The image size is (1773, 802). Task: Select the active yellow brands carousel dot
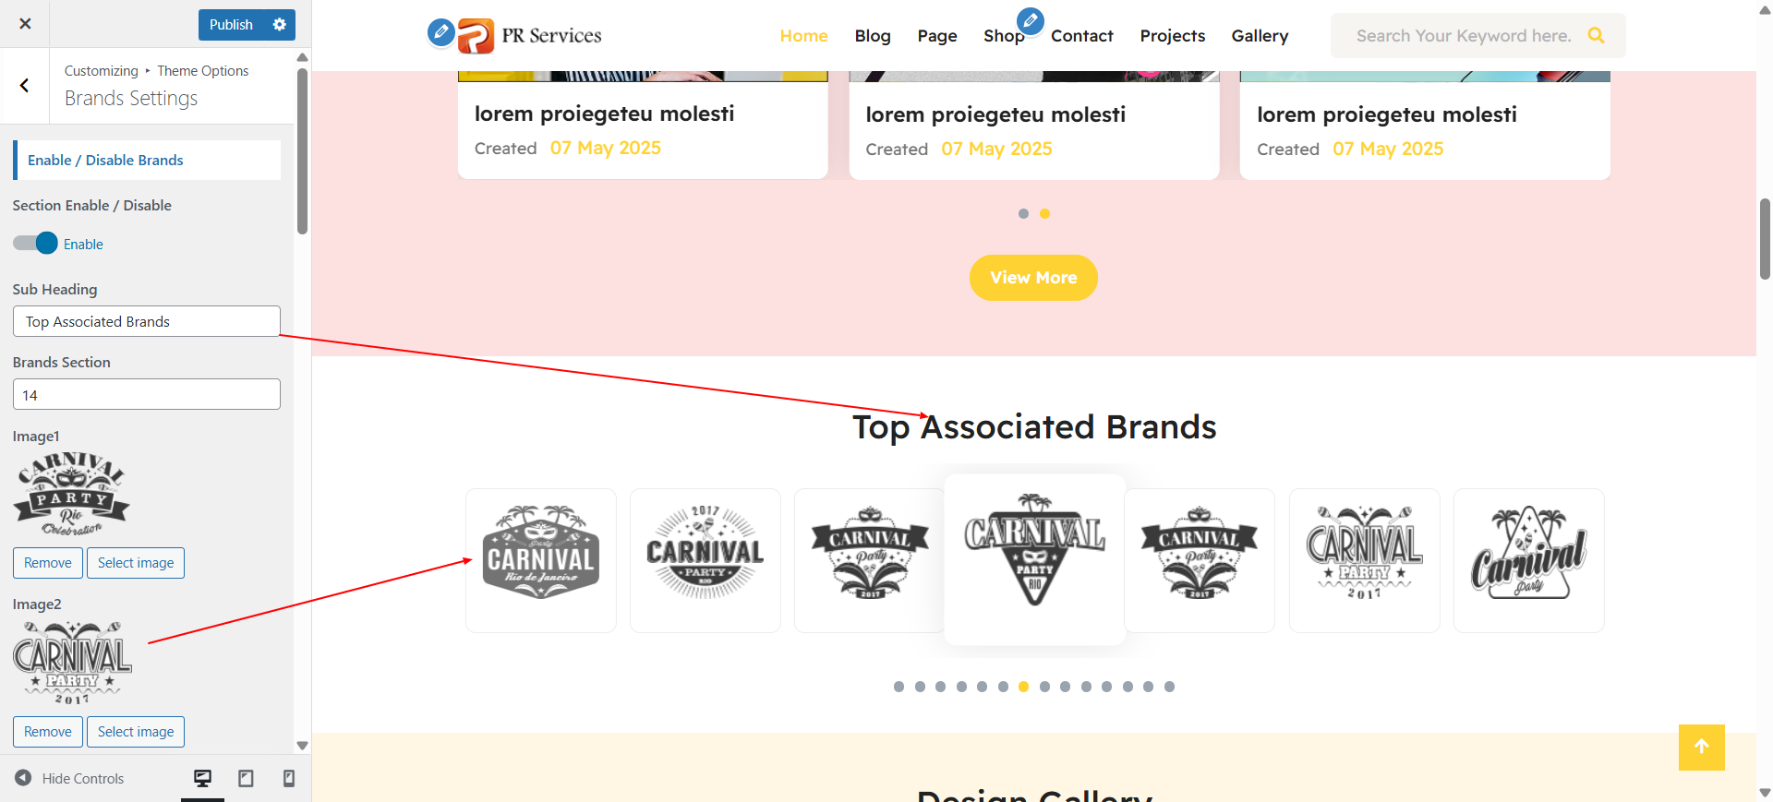click(1023, 687)
